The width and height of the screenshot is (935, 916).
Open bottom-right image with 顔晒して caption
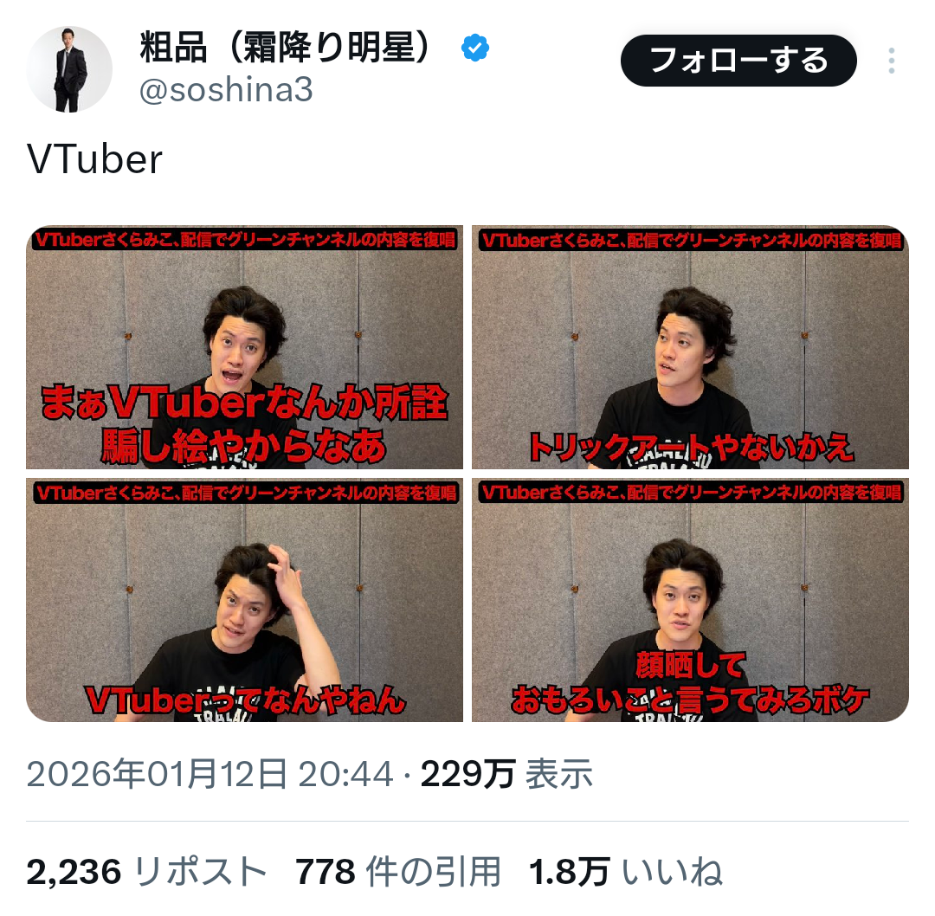click(x=690, y=600)
